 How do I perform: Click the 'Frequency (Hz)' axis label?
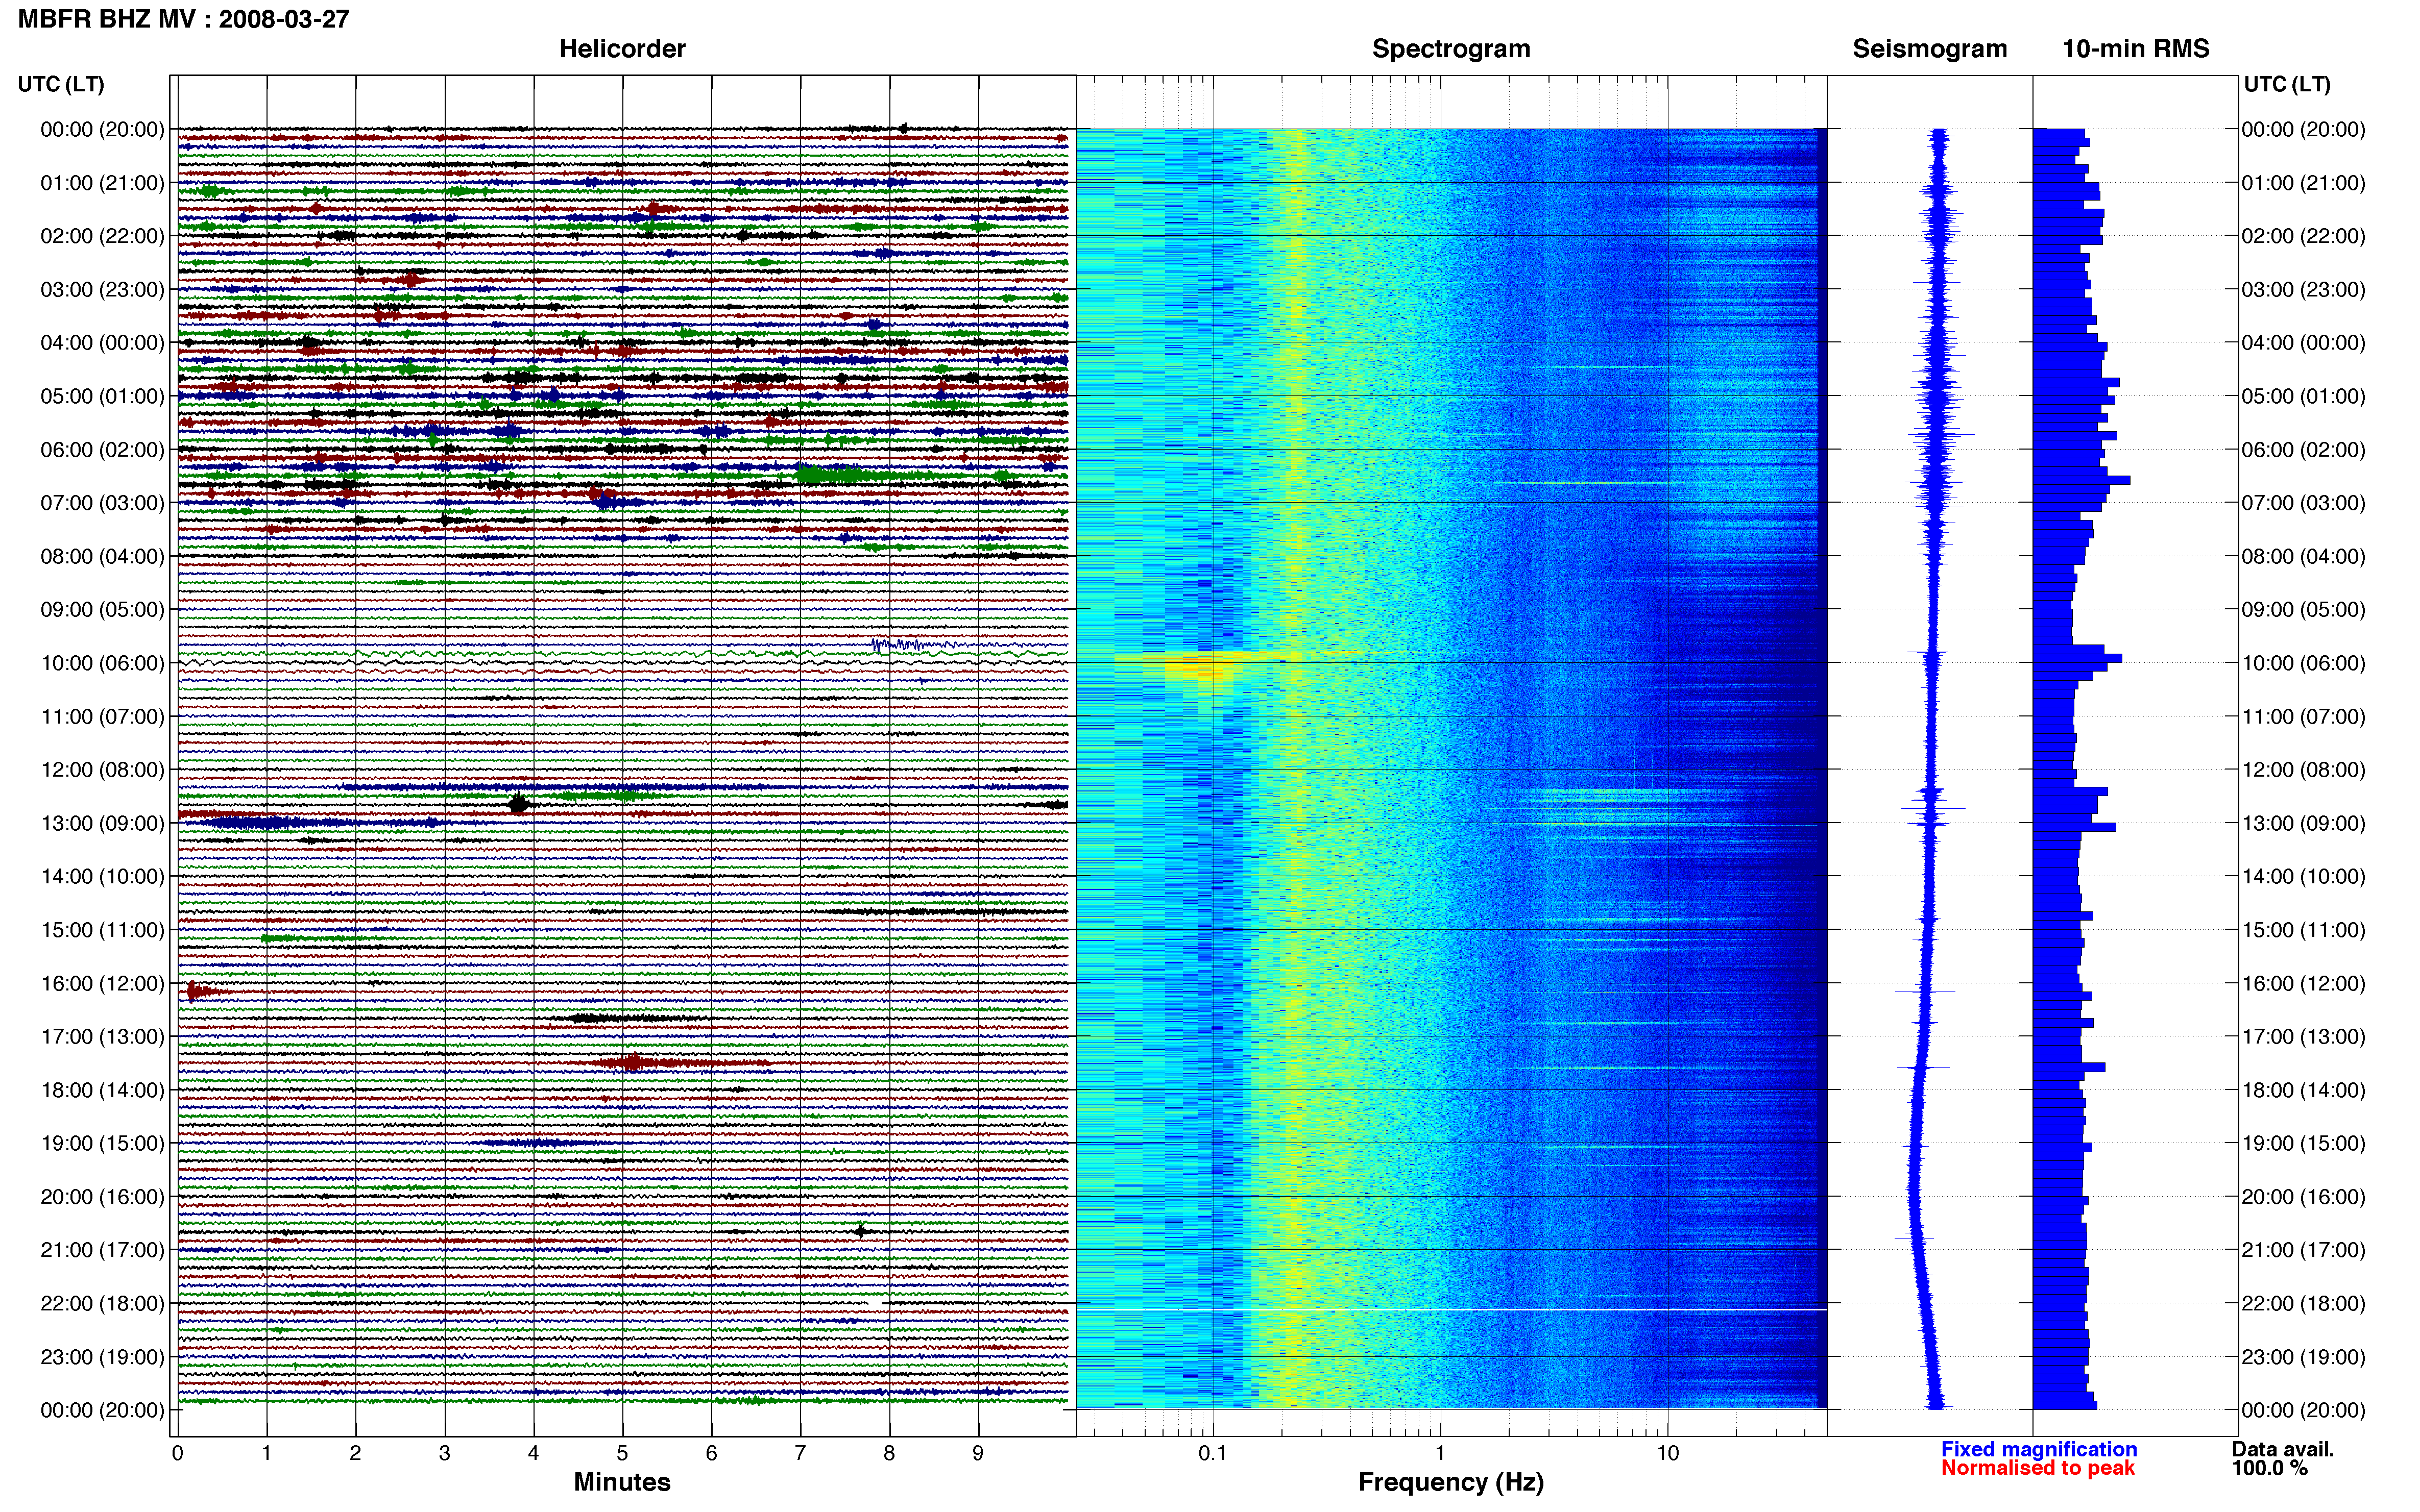1450,1482
